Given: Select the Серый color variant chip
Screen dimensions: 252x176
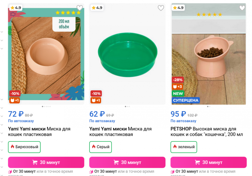Looking at the screenshot, I should tap(101, 147).
